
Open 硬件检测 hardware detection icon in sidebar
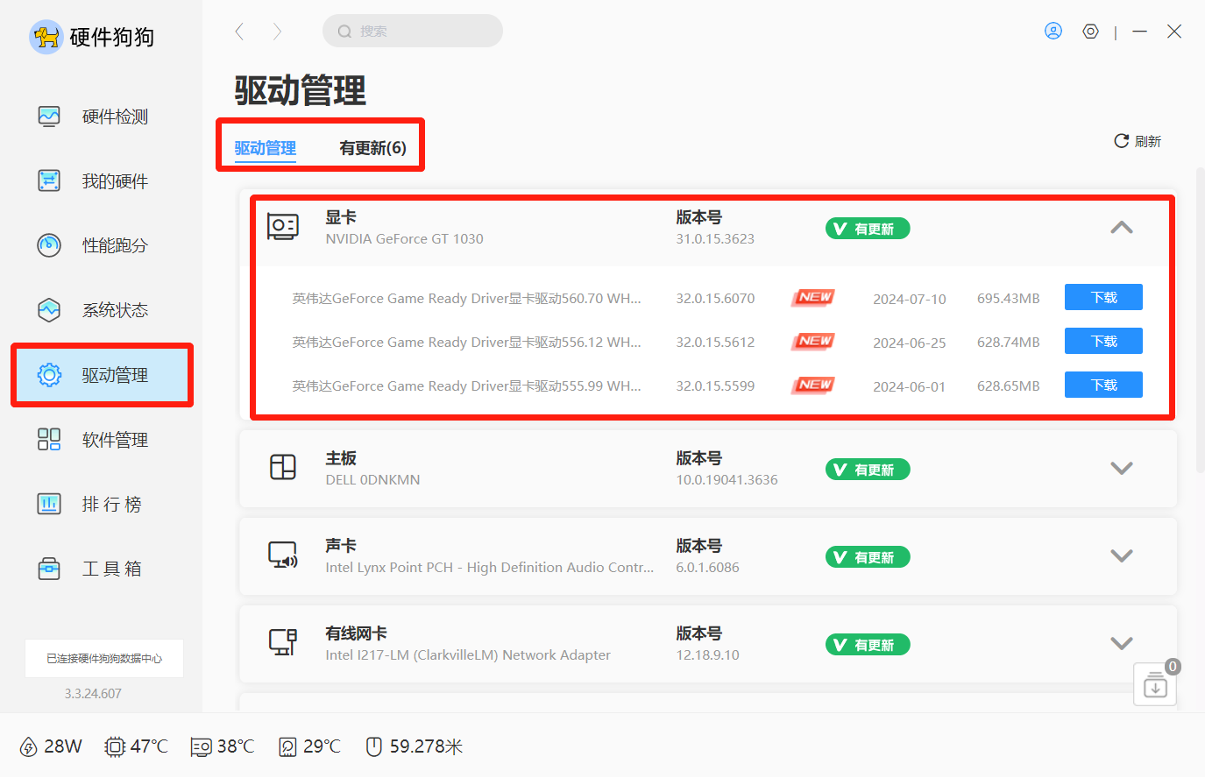(49, 117)
